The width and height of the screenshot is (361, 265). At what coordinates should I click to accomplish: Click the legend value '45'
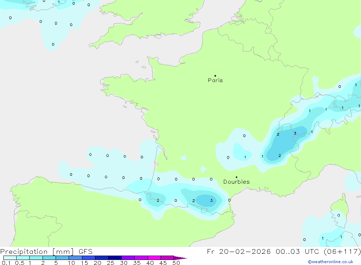(163, 263)
